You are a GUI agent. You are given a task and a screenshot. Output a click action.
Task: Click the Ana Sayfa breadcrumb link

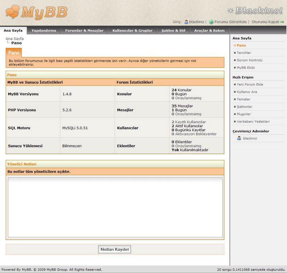(15, 38)
